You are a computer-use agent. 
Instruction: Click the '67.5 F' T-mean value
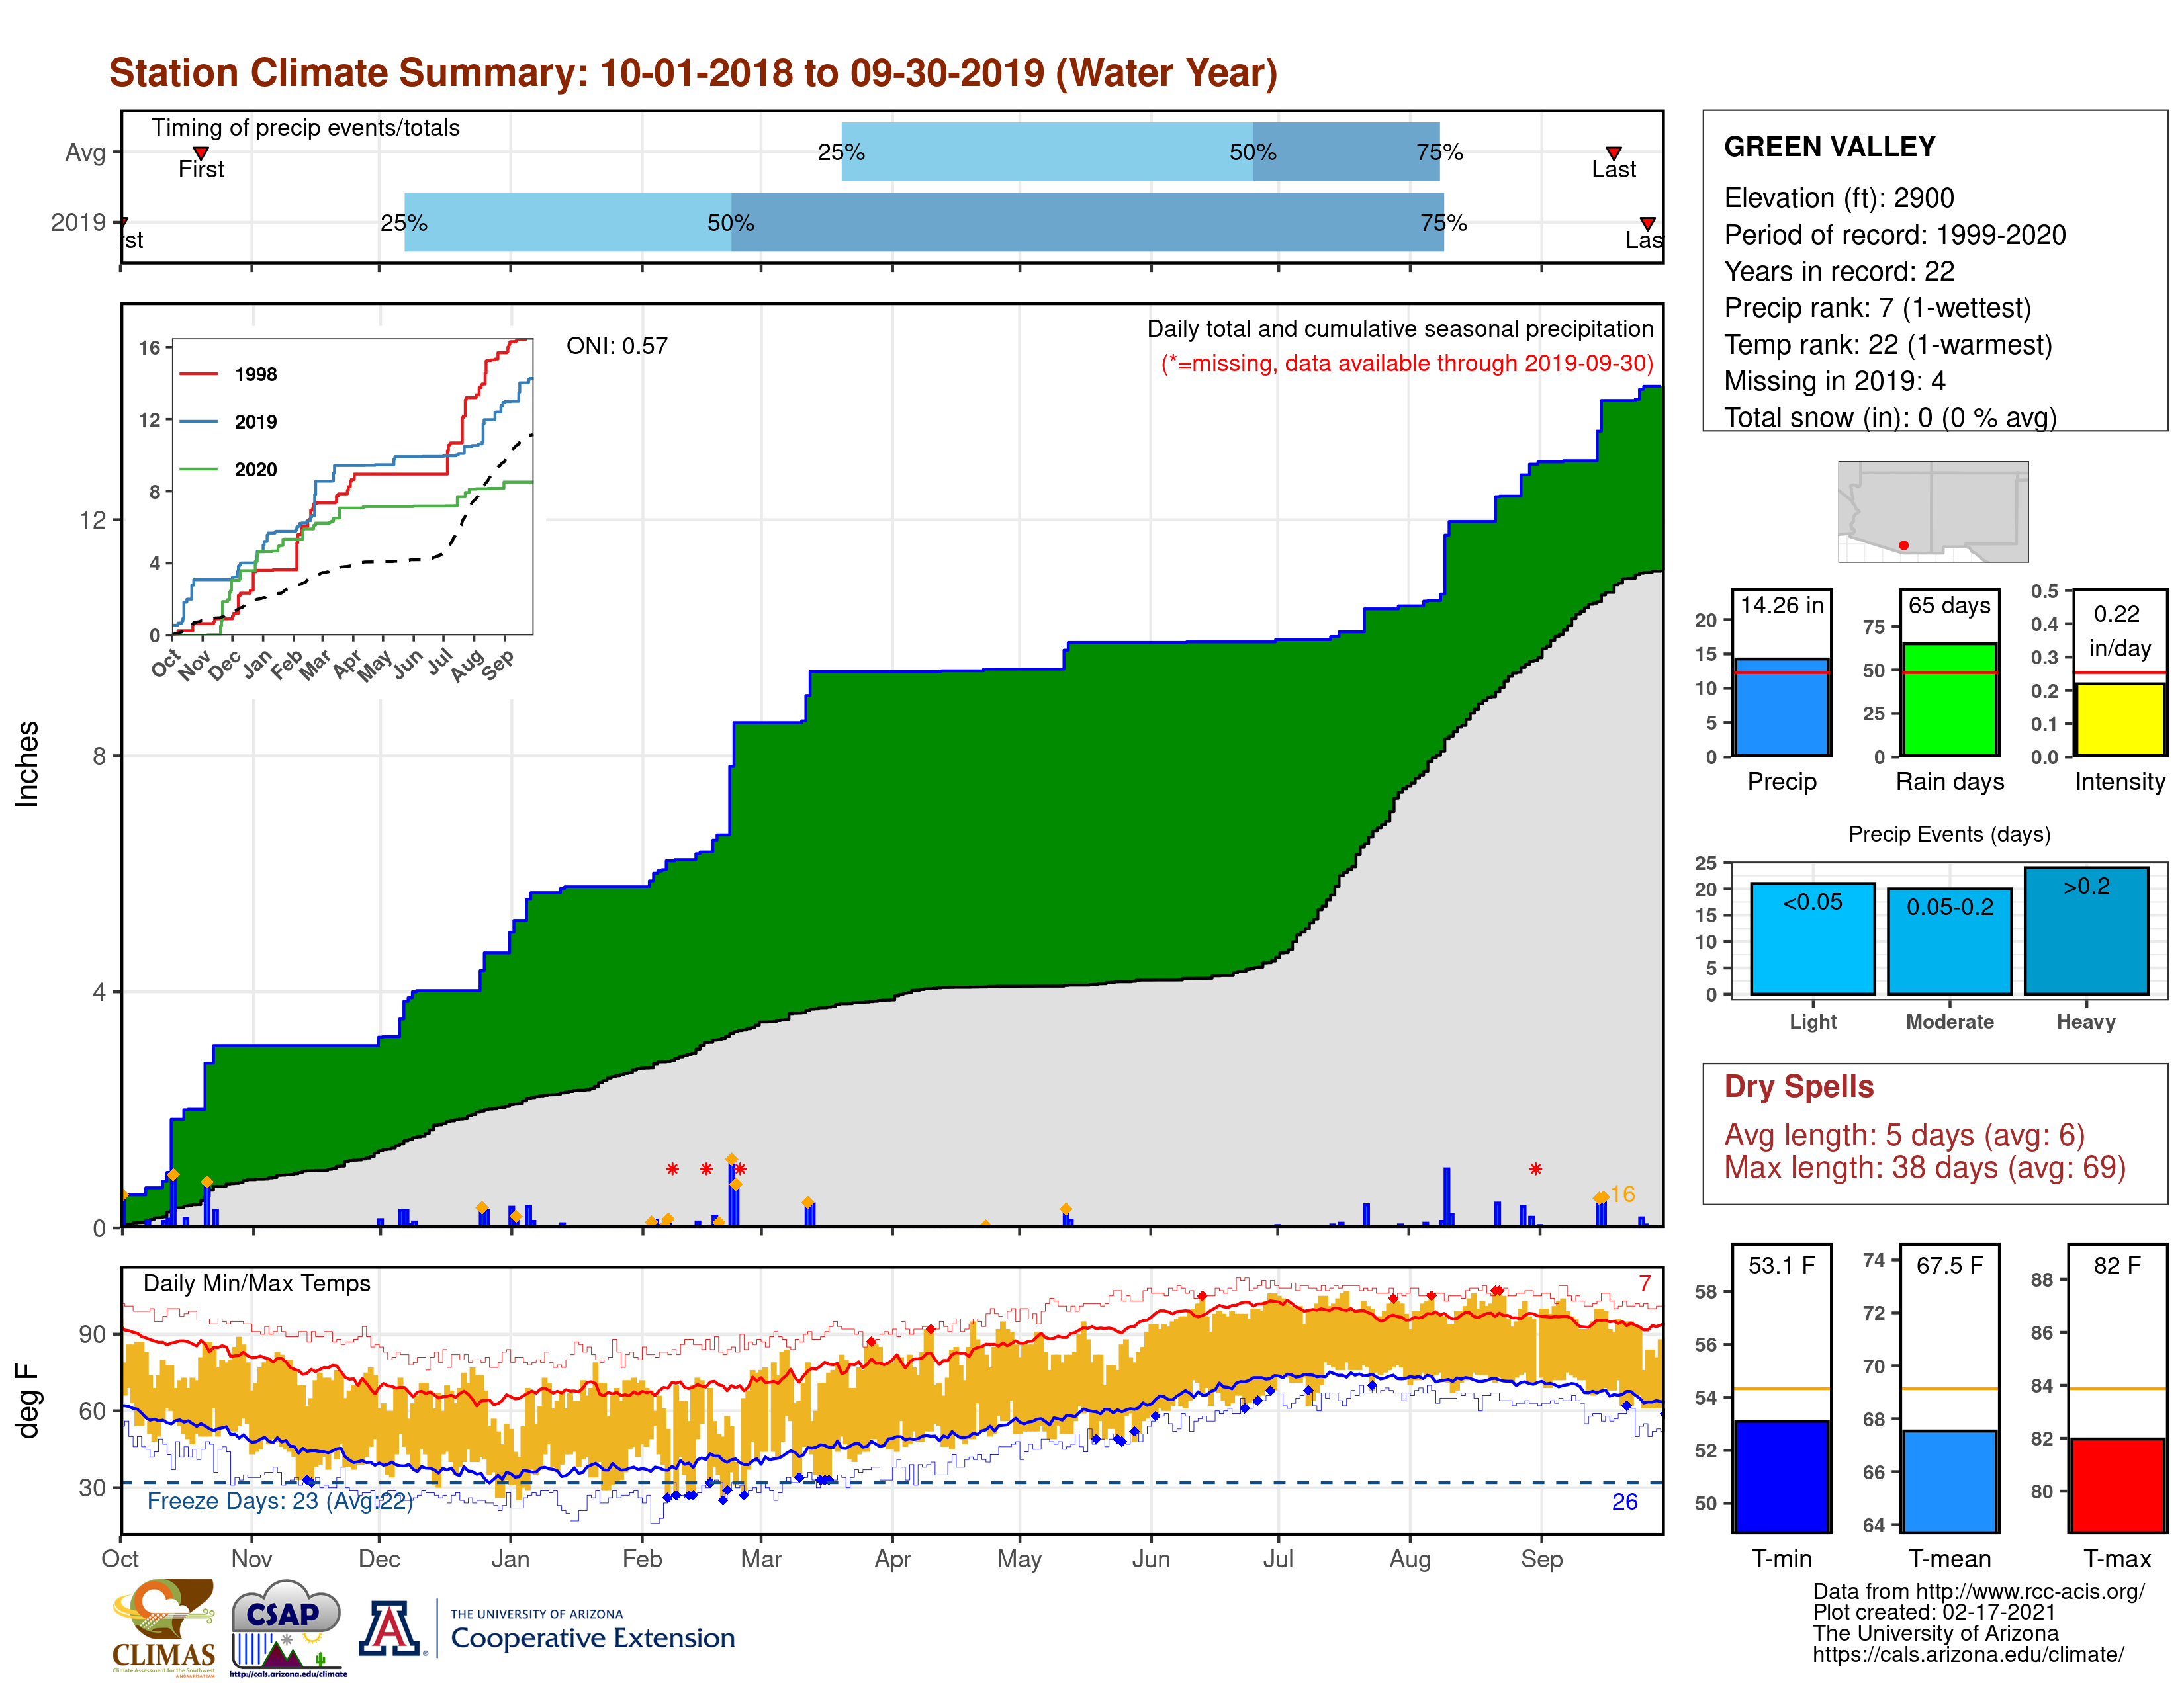coord(1949,1265)
